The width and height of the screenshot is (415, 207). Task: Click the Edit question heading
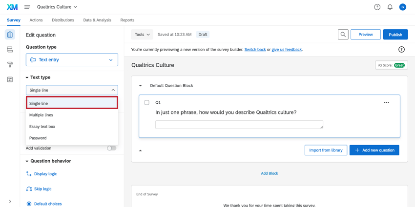point(41,35)
